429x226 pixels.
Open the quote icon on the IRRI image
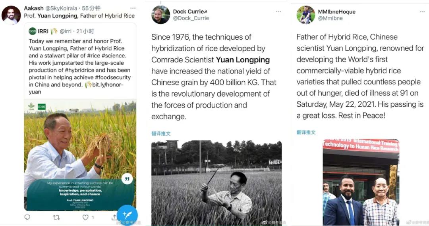(x=127, y=179)
